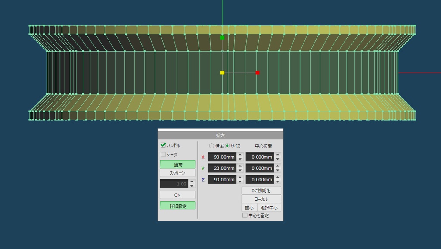Increase Z center position with up arrow

(x=278, y=178)
